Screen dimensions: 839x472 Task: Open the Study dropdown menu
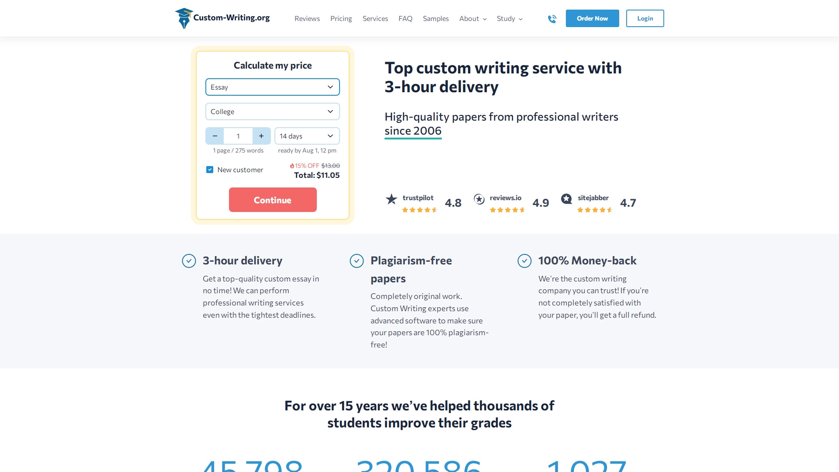point(508,18)
